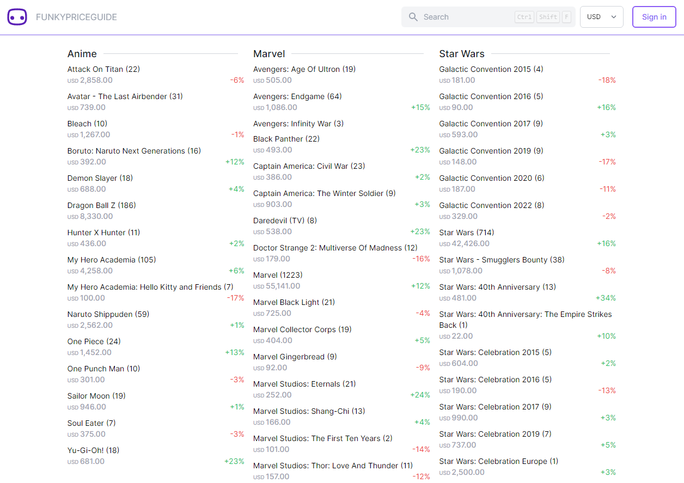
Task: Click the Sign in button
Action: coord(654,17)
